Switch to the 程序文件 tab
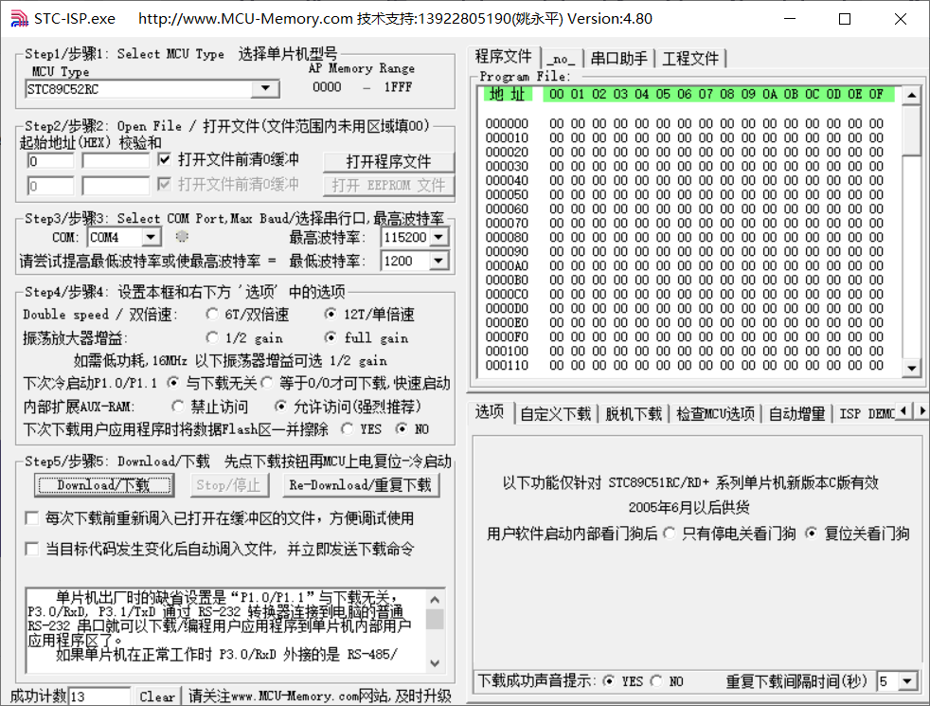Screen dimensions: 930x706 coord(504,56)
